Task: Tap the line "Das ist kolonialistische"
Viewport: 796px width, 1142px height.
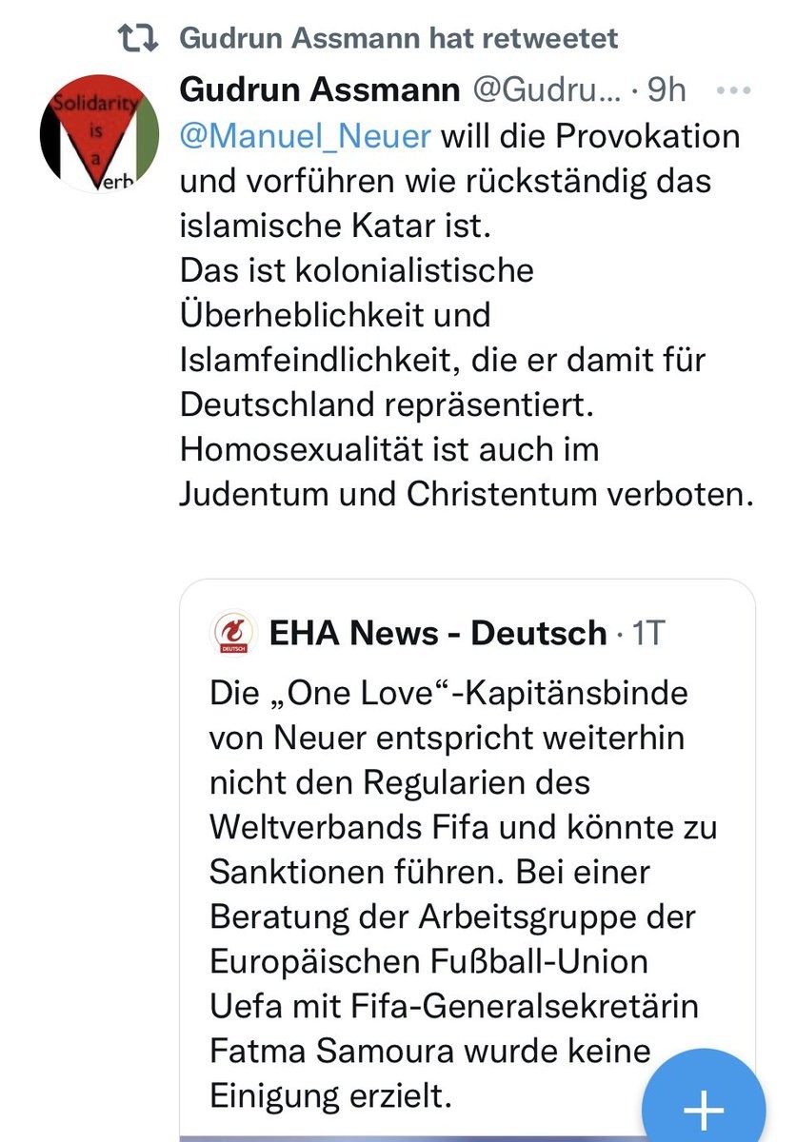Action: click(357, 269)
